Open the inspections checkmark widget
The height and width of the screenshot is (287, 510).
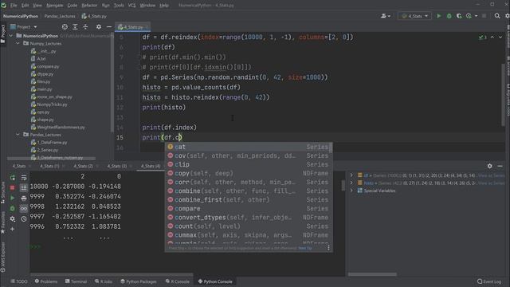click(x=482, y=37)
